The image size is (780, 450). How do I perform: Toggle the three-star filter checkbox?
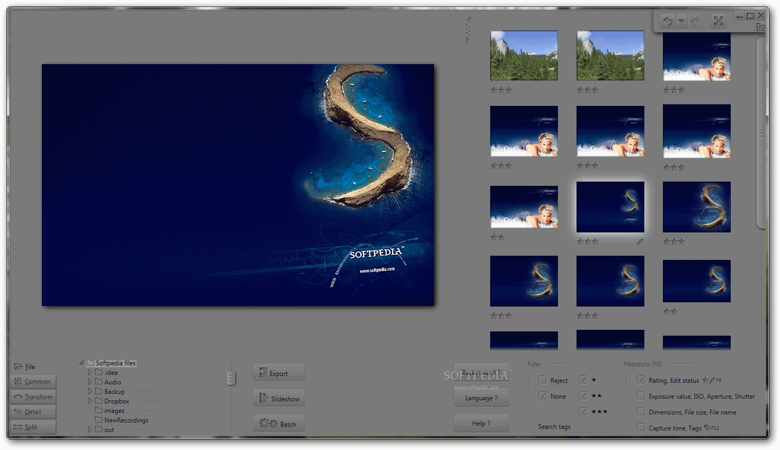click(583, 411)
